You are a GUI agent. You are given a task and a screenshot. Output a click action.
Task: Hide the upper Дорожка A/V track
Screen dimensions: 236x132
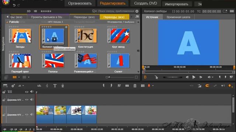tap(27, 100)
